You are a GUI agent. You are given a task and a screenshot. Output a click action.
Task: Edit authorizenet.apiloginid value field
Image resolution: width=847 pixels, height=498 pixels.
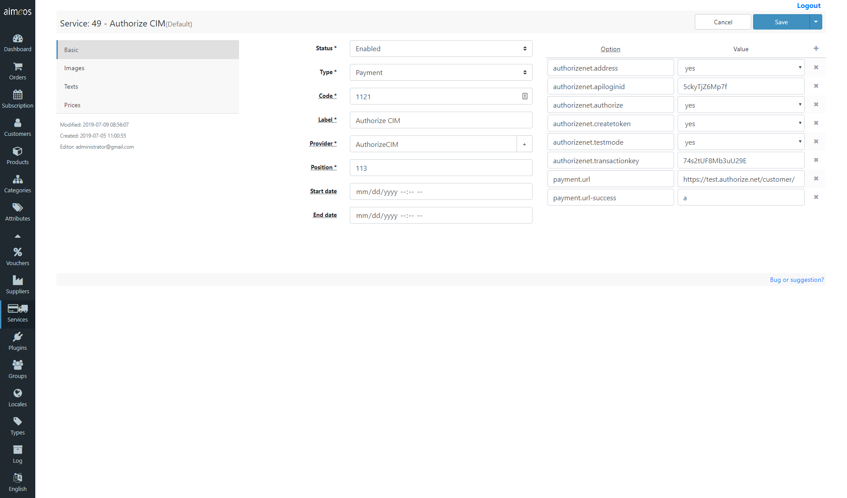click(741, 86)
